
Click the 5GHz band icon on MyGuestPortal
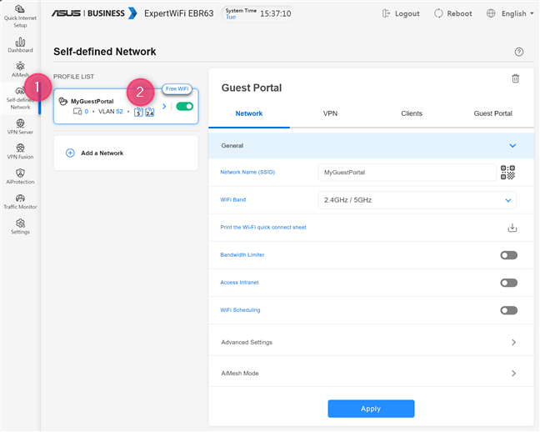[138, 112]
